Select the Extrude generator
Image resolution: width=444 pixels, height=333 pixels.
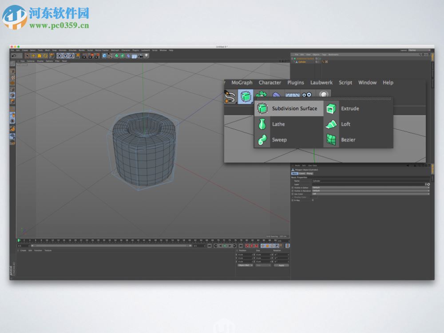pos(350,108)
